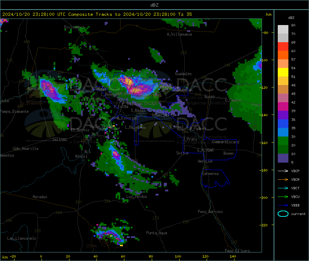Click the 'Salinas' map label

pos(59,139)
